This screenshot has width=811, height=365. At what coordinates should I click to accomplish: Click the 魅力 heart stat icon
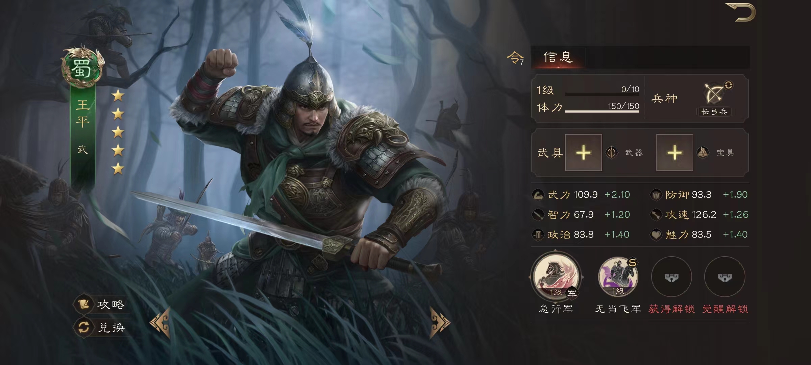point(656,235)
